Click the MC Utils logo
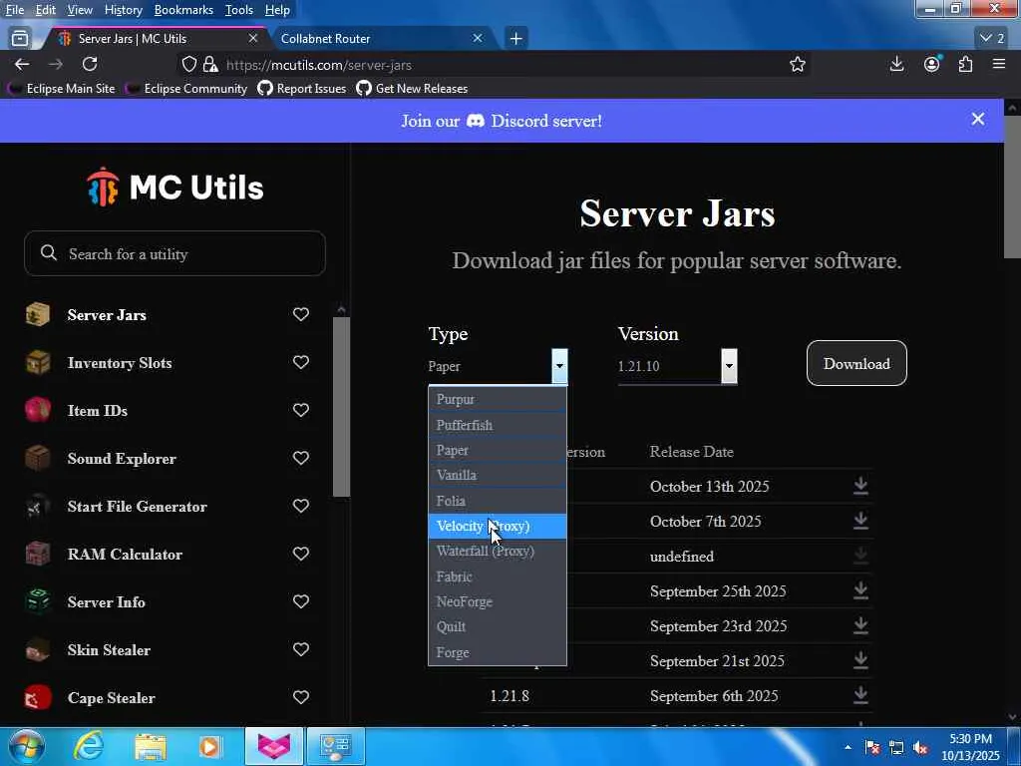1021x766 pixels. coord(174,188)
